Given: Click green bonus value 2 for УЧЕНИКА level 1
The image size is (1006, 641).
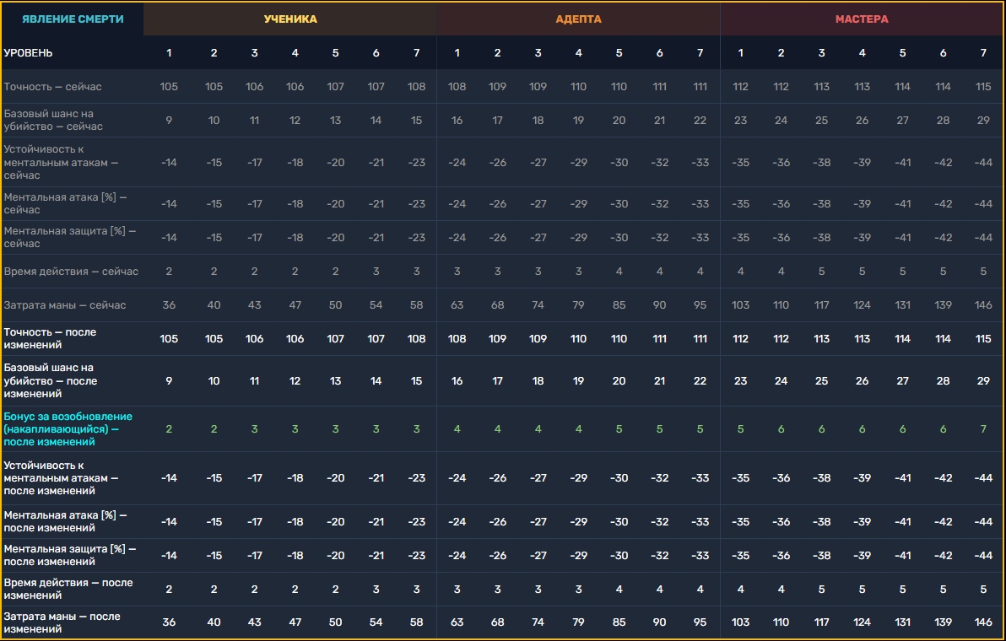Looking at the screenshot, I should tap(169, 428).
